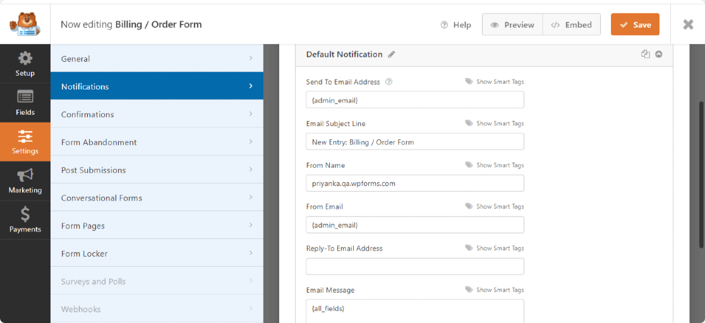This screenshot has height=323, width=705.
Task: Click the chevron on the Post Submissions row
Action: pos(251,170)
